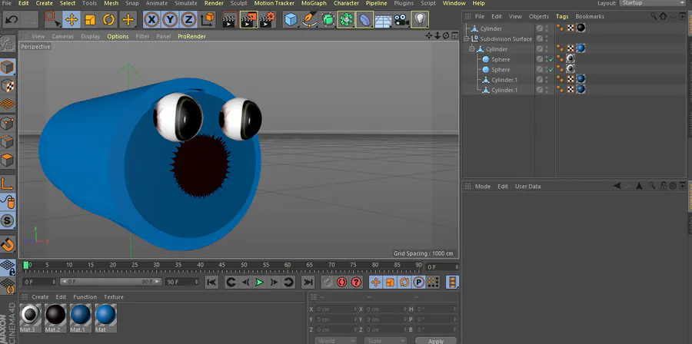This screenshot has width=692, height=344.
Task: Click the Spline Pen tool icon
Action: tap(309, 19)
